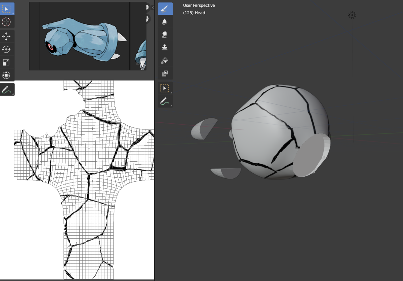Pick the Smear brush tool
This screenshot has width=403, height=281.
(x=165, y=35)
